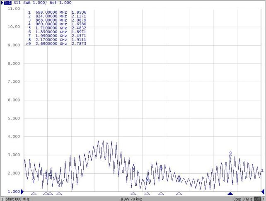
Task: Click the SWR format label
Action: pos(27,3)
